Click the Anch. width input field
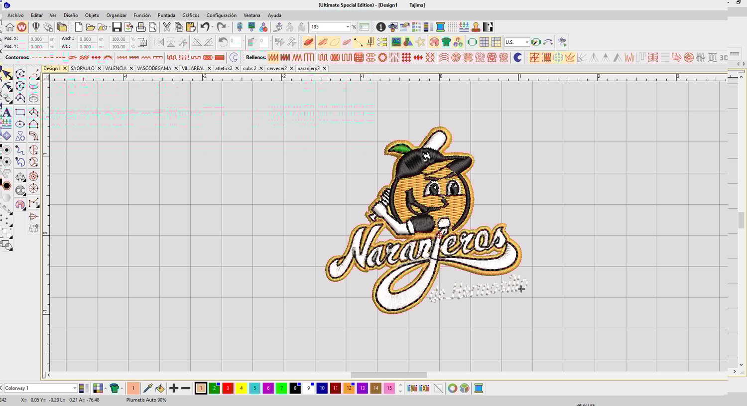This screenshot has width=747, height=406. (x=87, y=39)
